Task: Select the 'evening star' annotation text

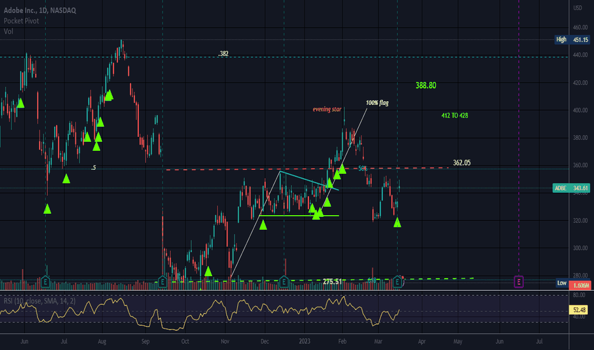Action: pos(327,109)
